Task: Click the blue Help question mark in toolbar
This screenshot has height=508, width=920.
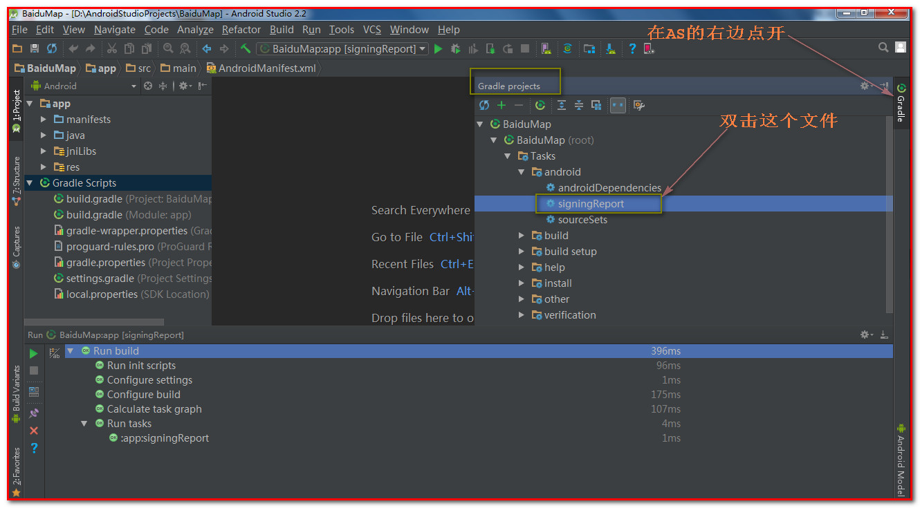Action: pos(632,48)
